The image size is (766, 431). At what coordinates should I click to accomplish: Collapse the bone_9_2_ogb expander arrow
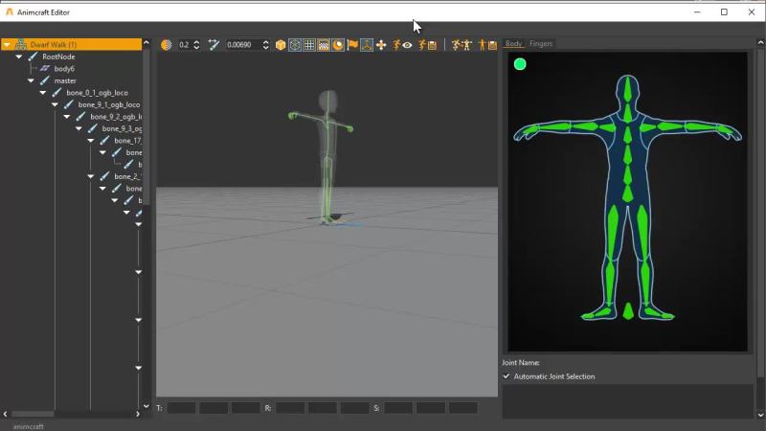pyautogui.click(x=67, y=116)
